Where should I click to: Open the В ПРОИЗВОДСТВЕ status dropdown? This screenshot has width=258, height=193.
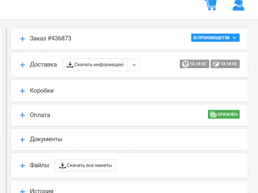tap(215, 38)
